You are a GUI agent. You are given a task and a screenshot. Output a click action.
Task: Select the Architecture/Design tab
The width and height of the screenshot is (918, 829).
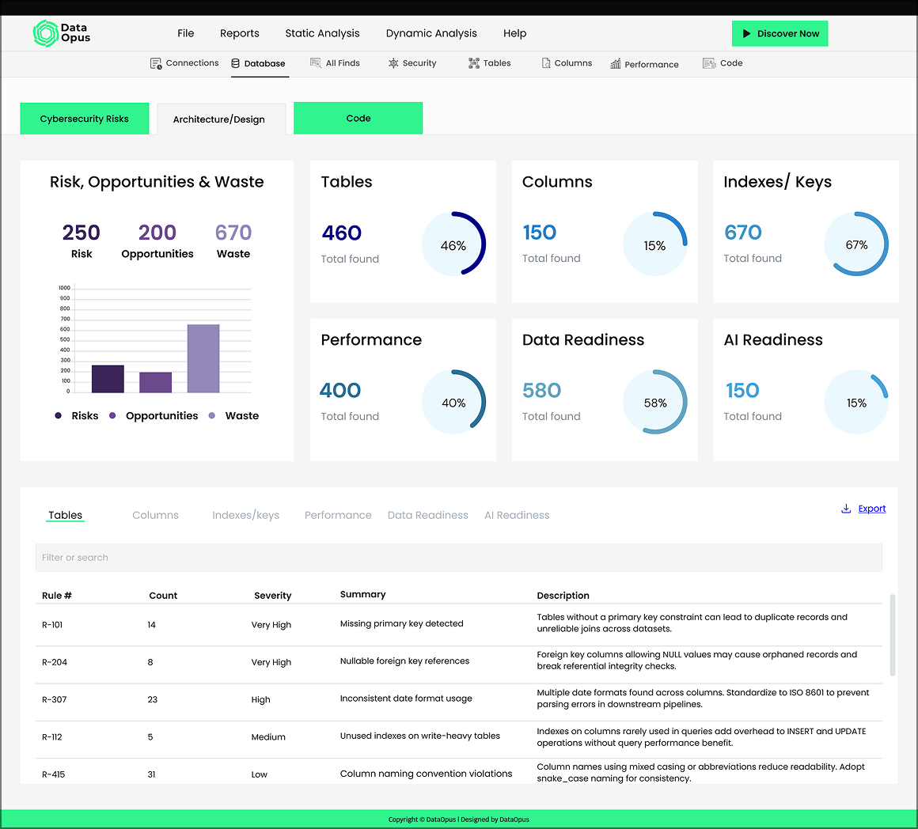(222, 119)
